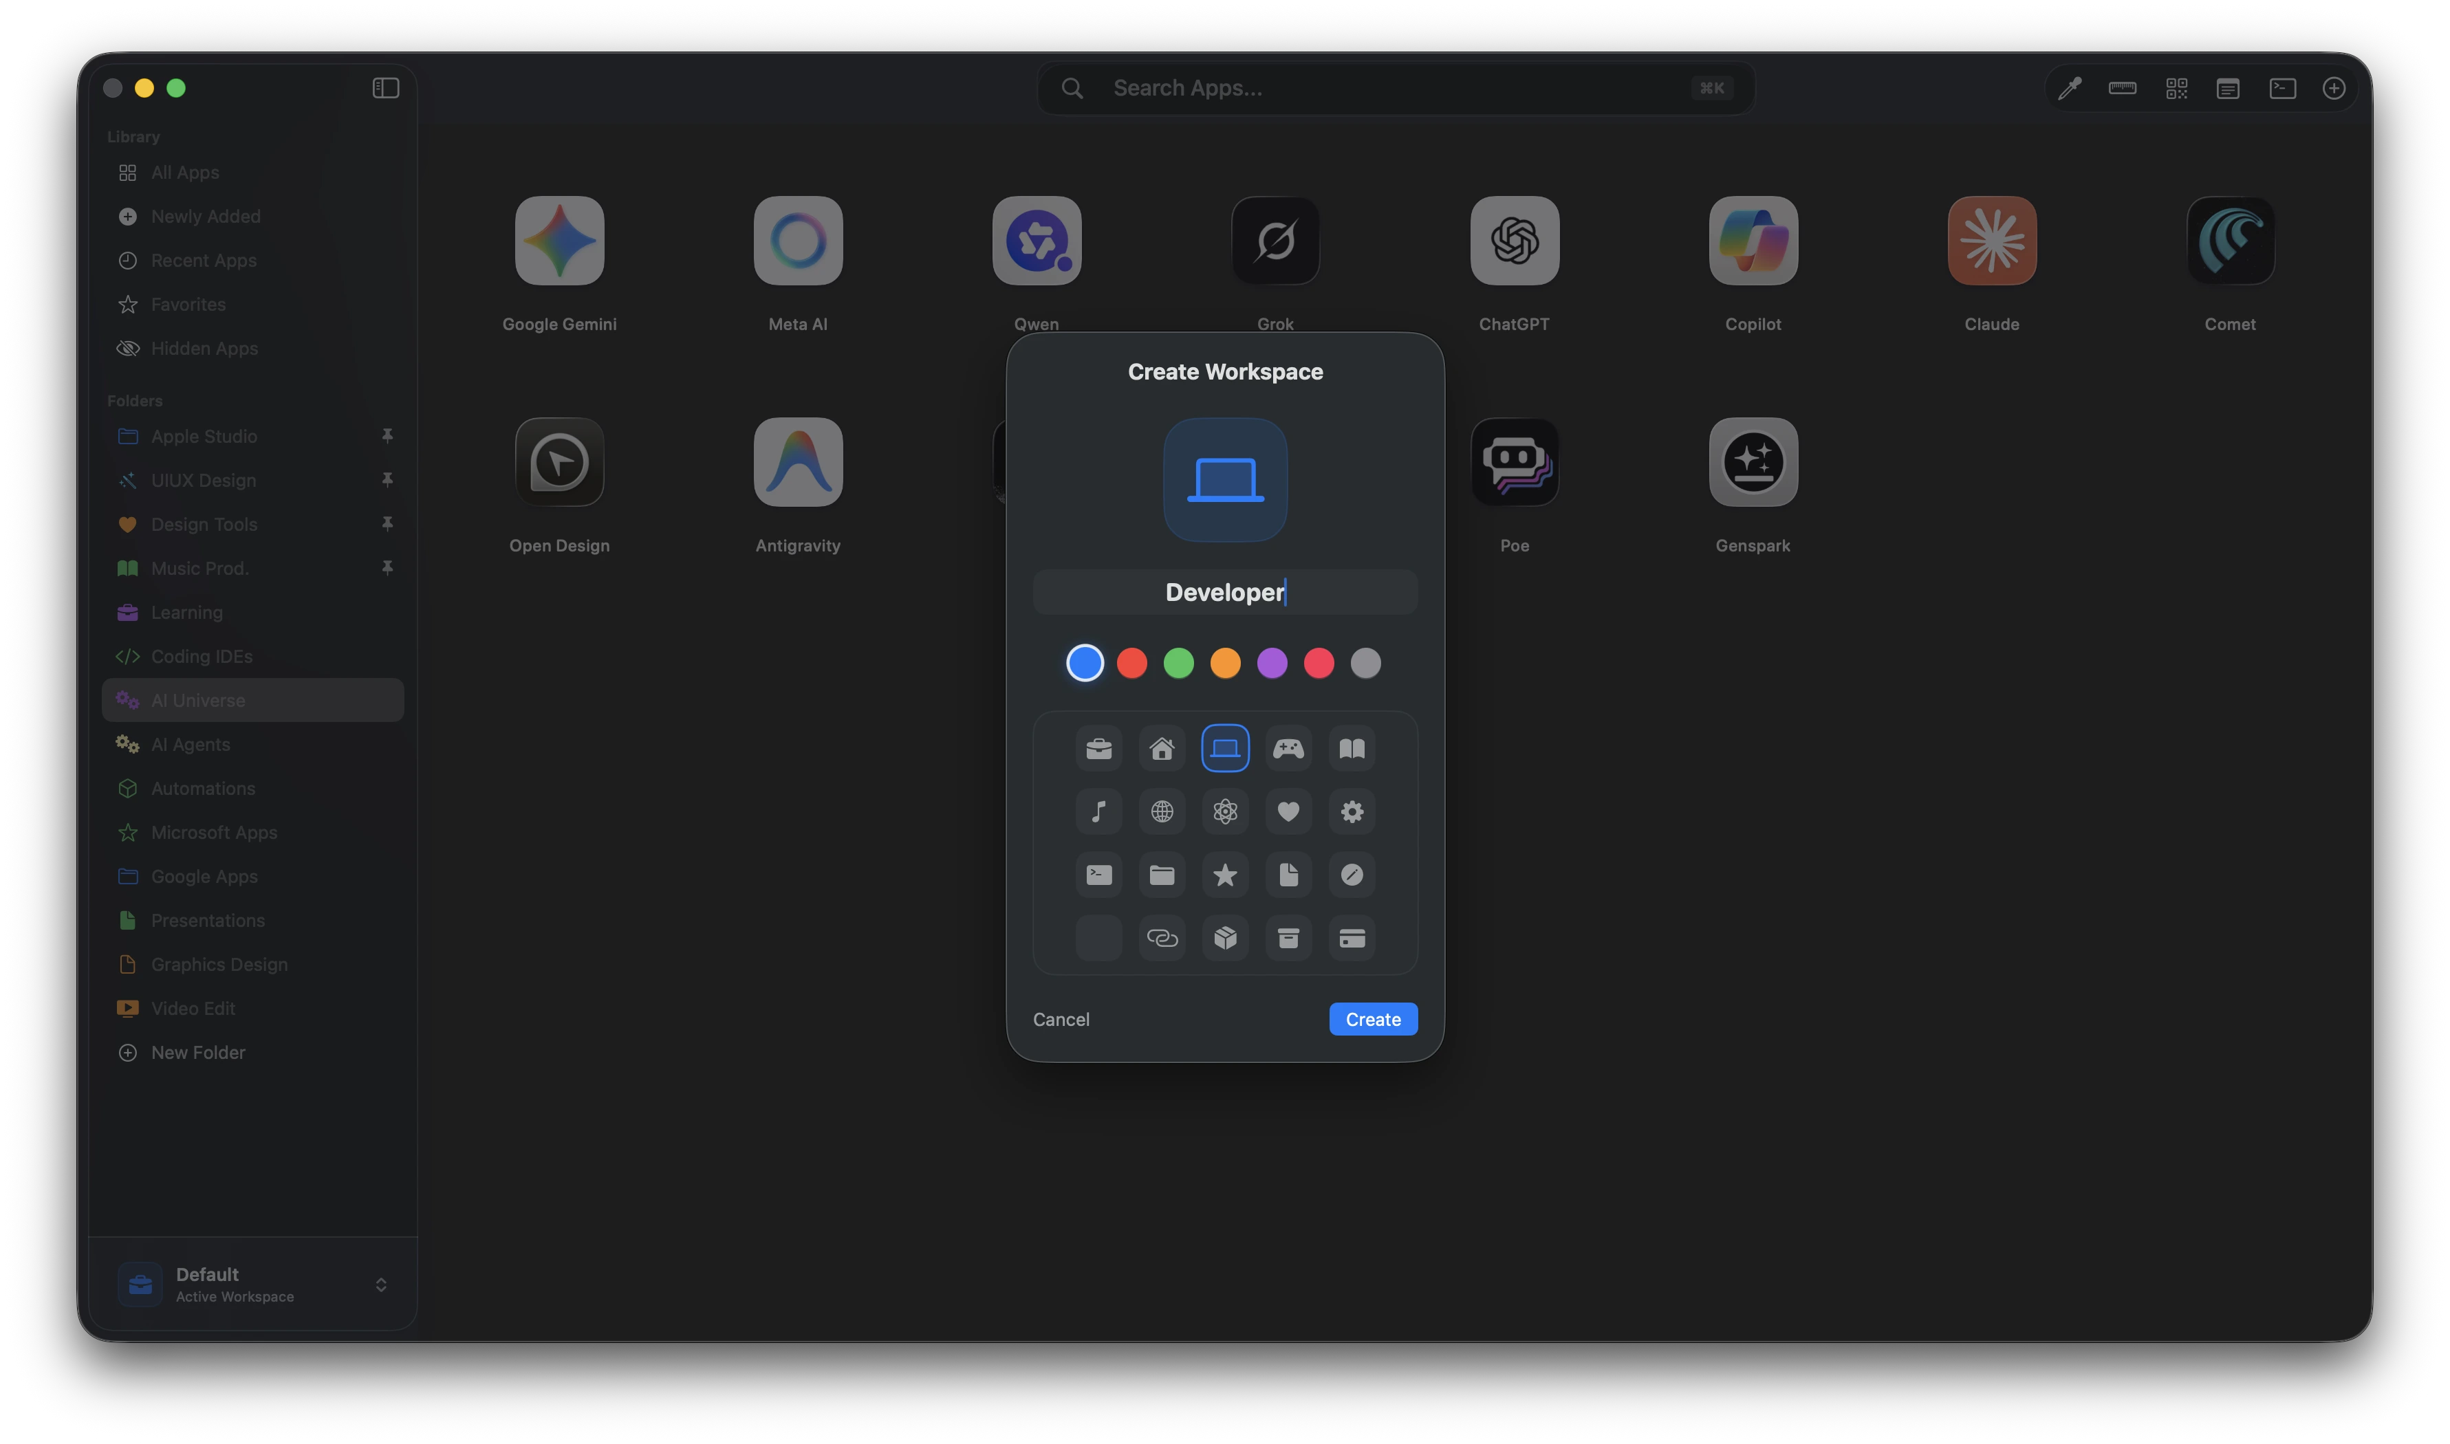Select the laptop workspace icon
The height and width of the screenshot is (1444, 2450).
[1226, 748]
